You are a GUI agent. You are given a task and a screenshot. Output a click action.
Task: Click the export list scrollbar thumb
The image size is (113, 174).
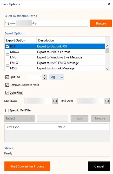point(107,50)
